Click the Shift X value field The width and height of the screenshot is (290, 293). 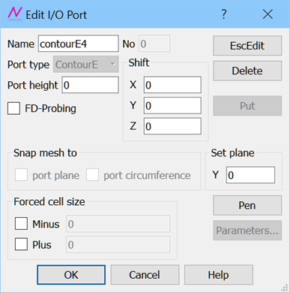172,85
